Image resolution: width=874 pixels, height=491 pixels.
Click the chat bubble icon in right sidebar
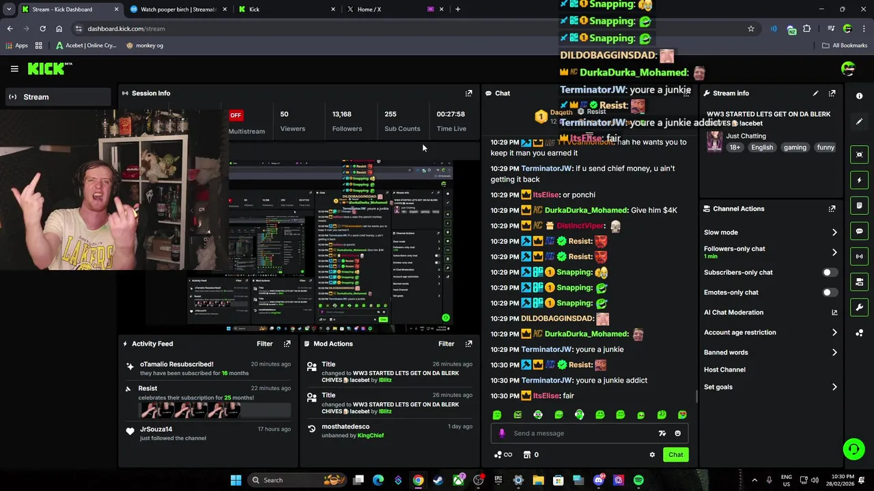pyautogui.click(x=859, y=231)
